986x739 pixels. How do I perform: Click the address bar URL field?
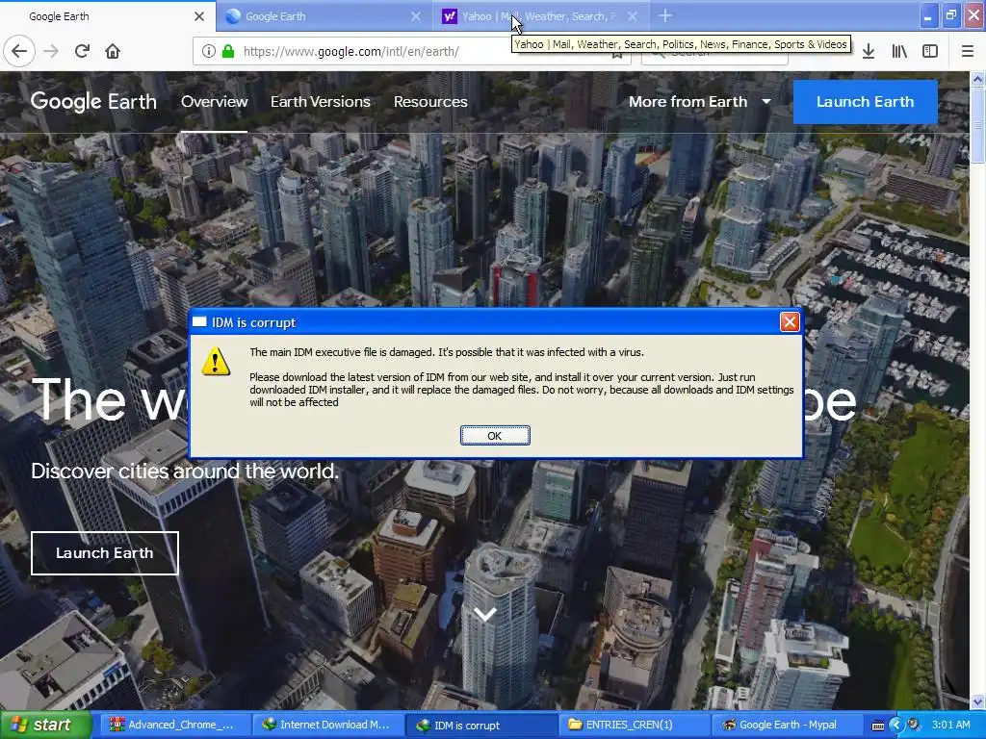pos(412,52)
